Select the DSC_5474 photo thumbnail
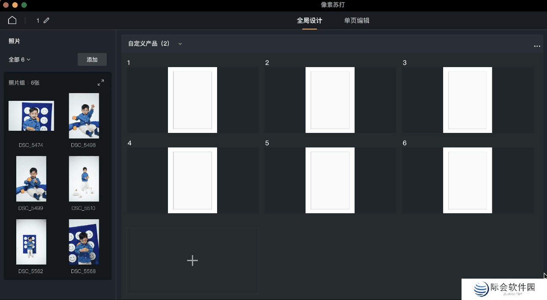 tap(31, 115)
